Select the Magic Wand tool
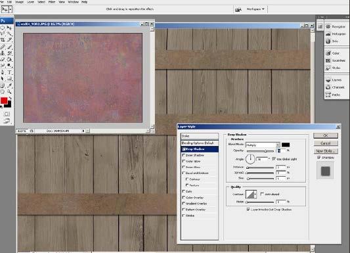 click(x=9, y=34)
